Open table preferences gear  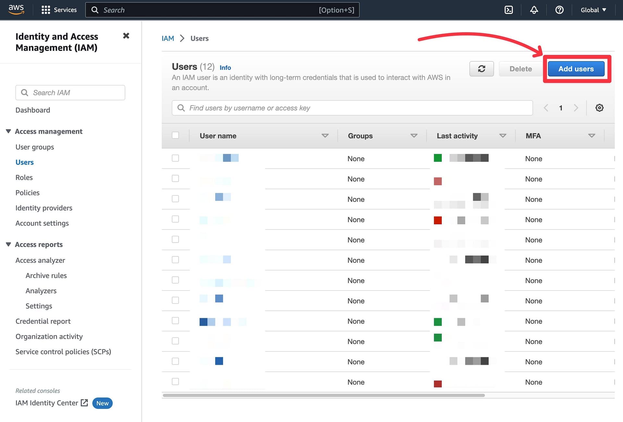599,108
